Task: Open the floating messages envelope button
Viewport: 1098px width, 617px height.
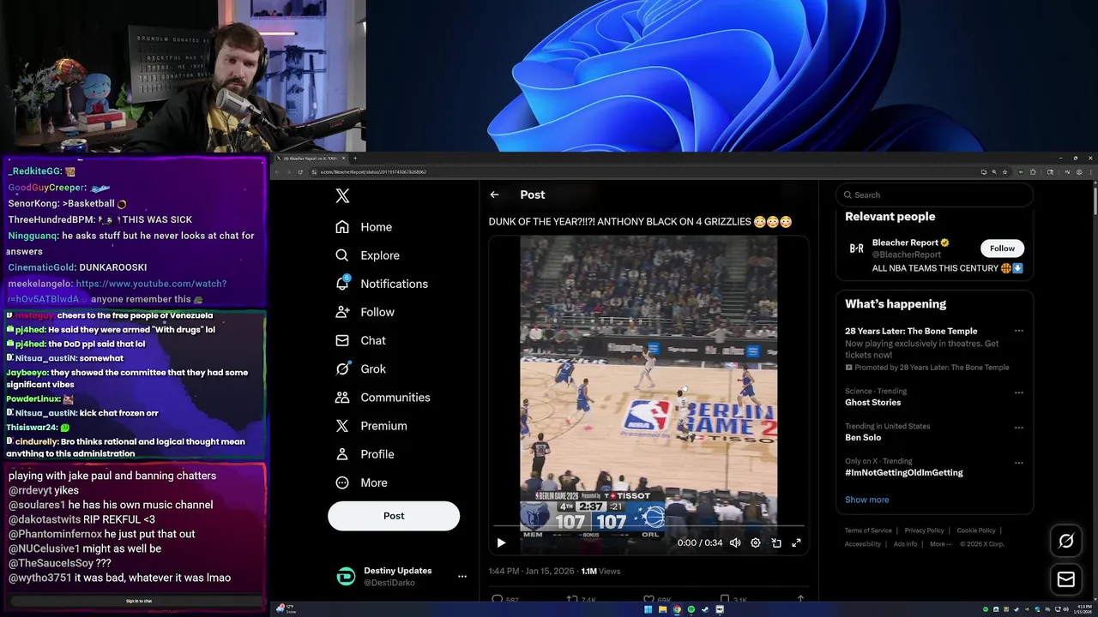Action: pyautogui.click(x=1066, y=580)
